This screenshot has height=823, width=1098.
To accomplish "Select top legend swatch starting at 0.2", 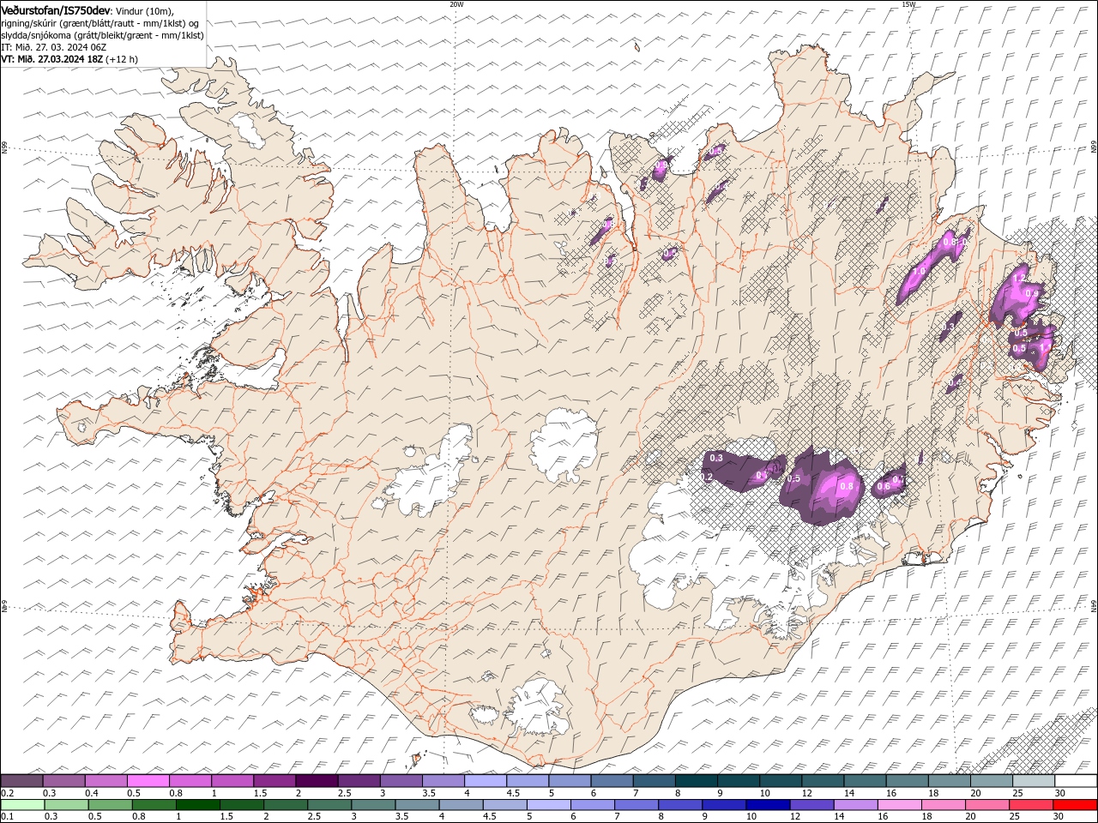I will pos(21,781).
